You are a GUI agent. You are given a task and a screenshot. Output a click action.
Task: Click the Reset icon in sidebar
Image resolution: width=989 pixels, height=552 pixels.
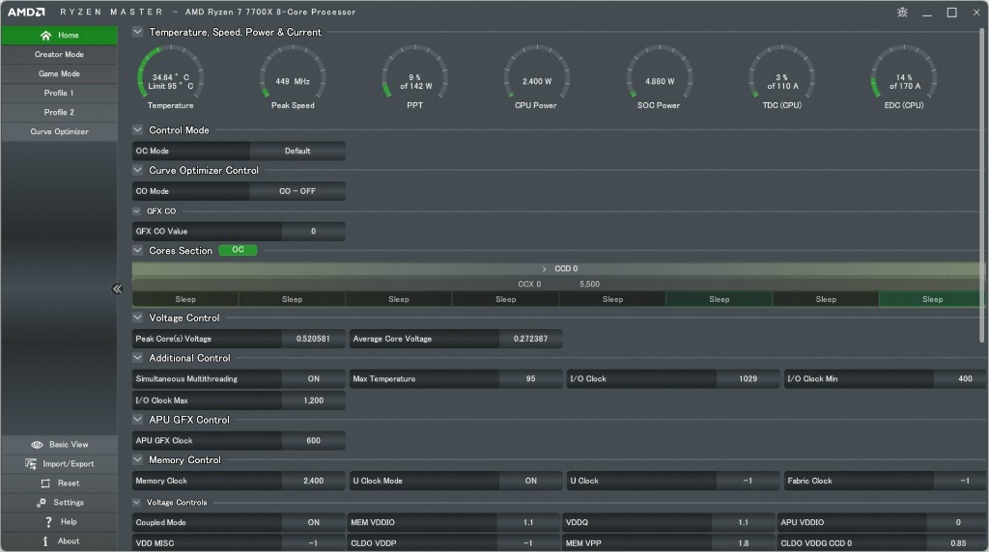[45, 483]
